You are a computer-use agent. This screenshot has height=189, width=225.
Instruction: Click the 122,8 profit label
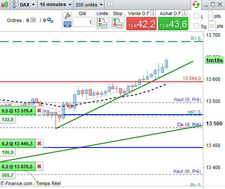(x=7, y=119)
